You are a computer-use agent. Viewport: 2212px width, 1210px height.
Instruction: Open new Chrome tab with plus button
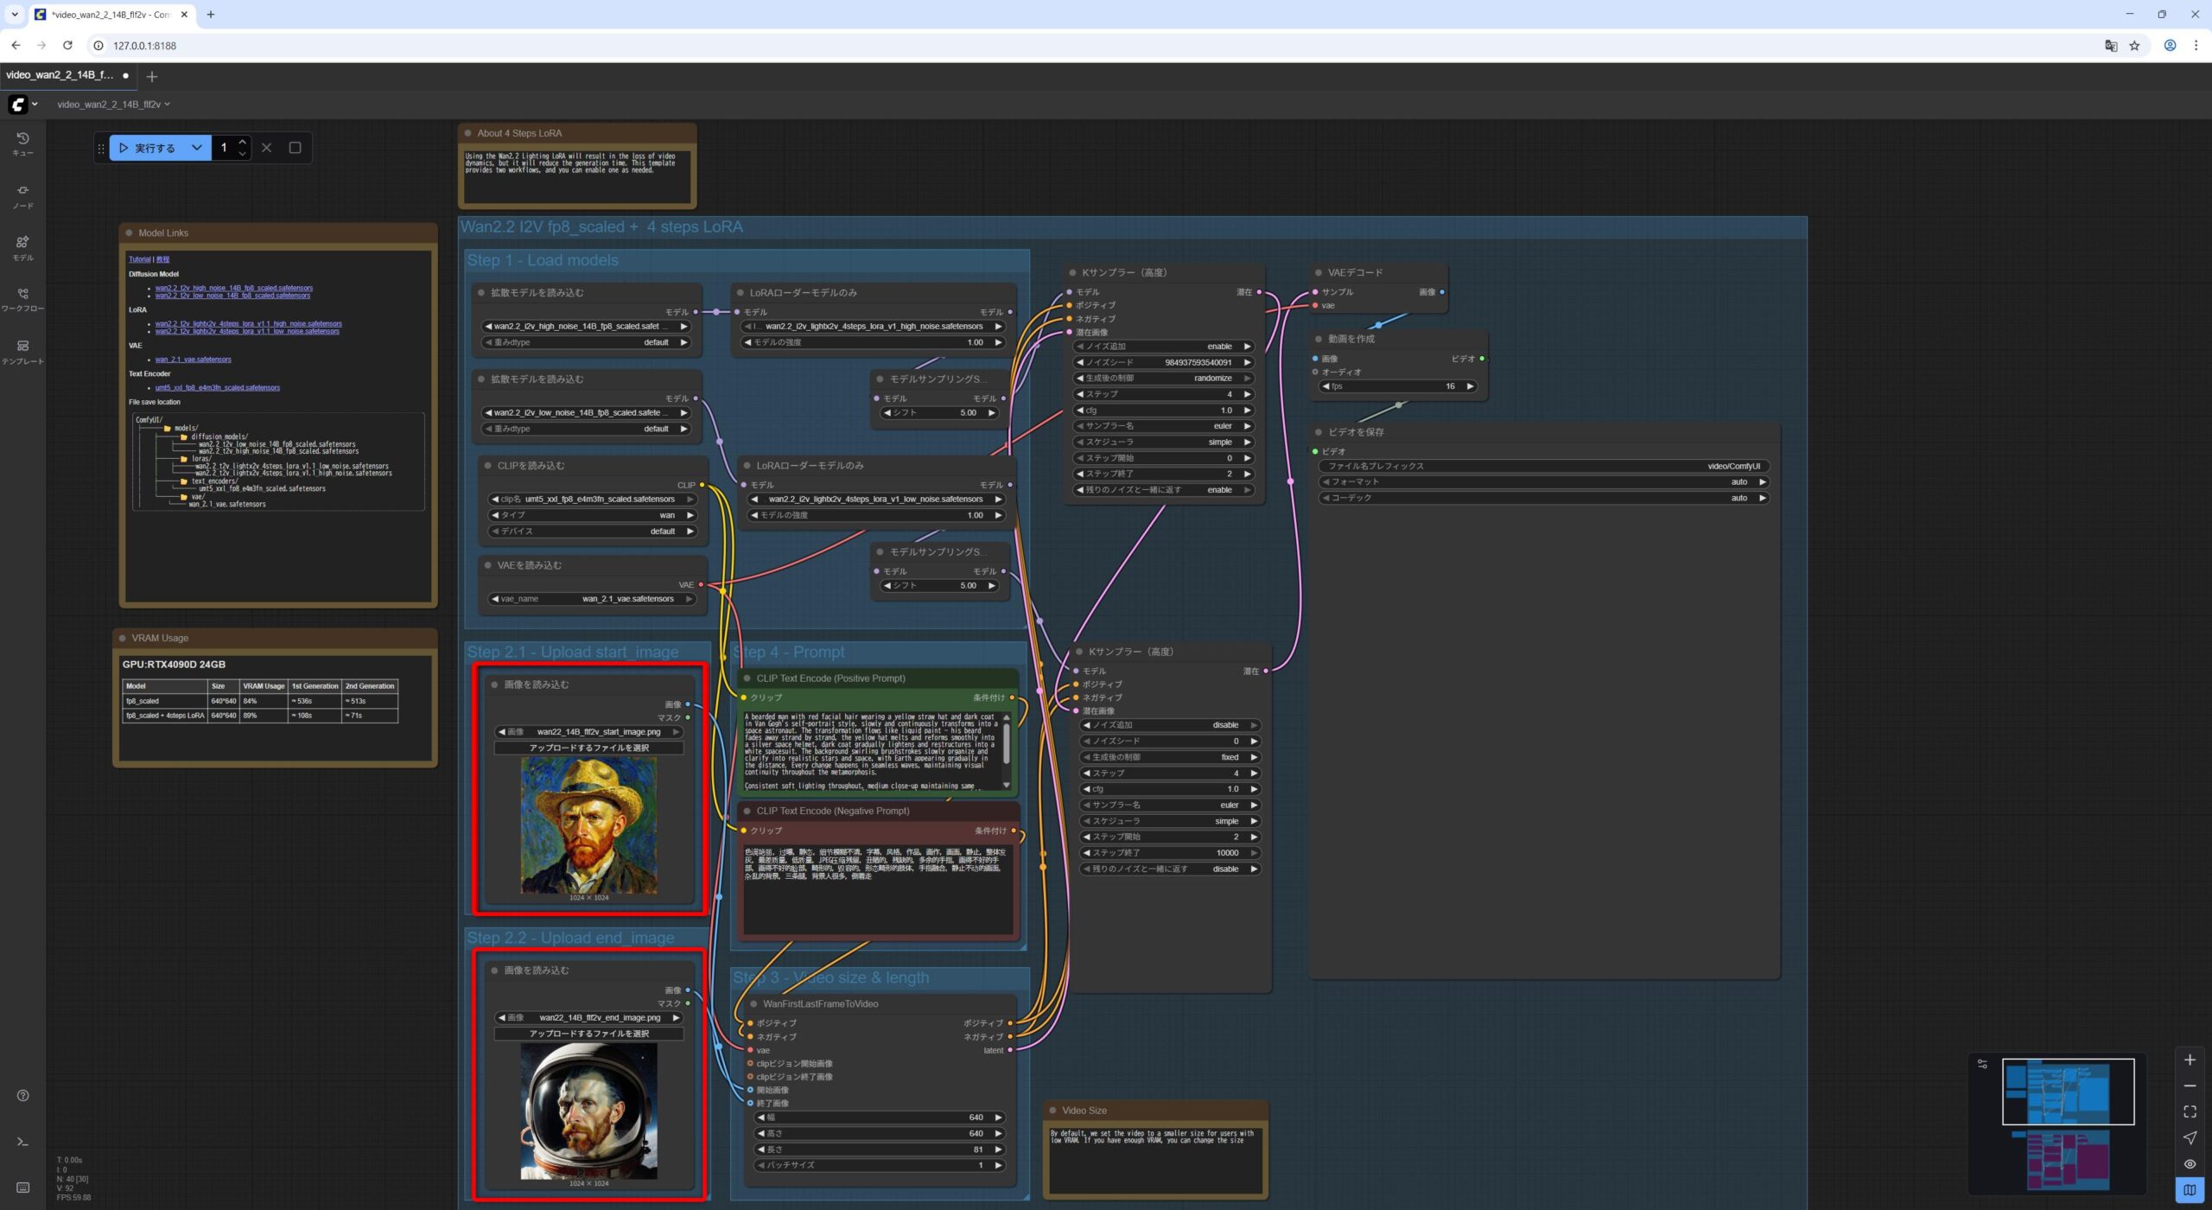(210, 15)
